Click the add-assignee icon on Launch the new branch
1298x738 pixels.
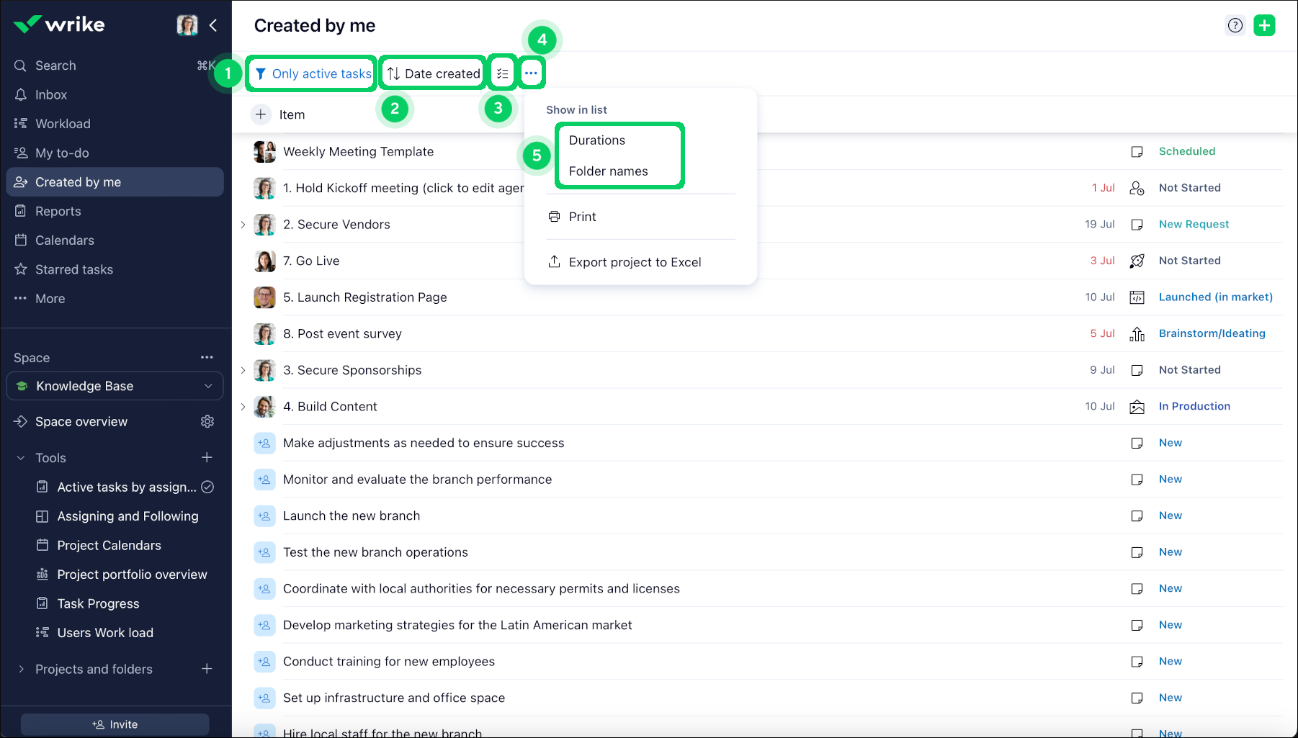click(264, 516)
